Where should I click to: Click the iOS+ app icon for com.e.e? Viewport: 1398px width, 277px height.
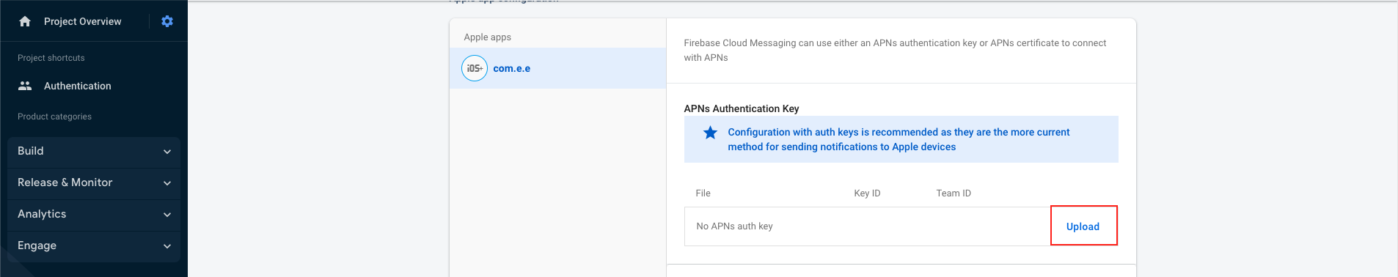click(x=475, y=68)
